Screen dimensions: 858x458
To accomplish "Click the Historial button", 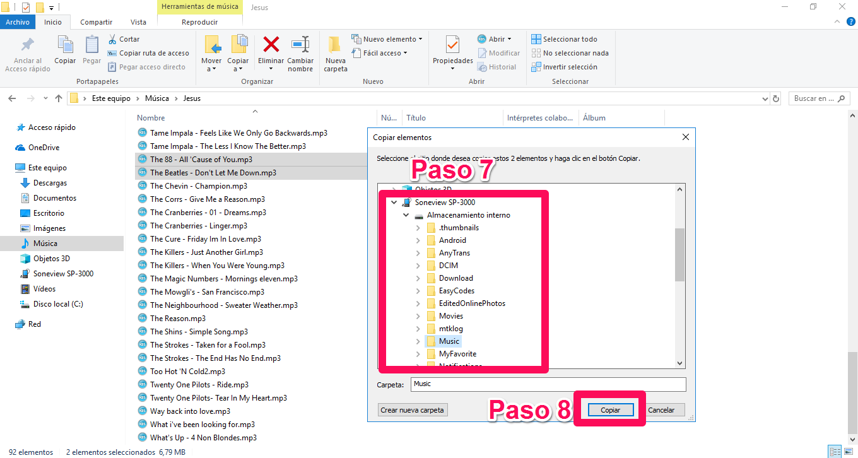I will click(497, 67).
